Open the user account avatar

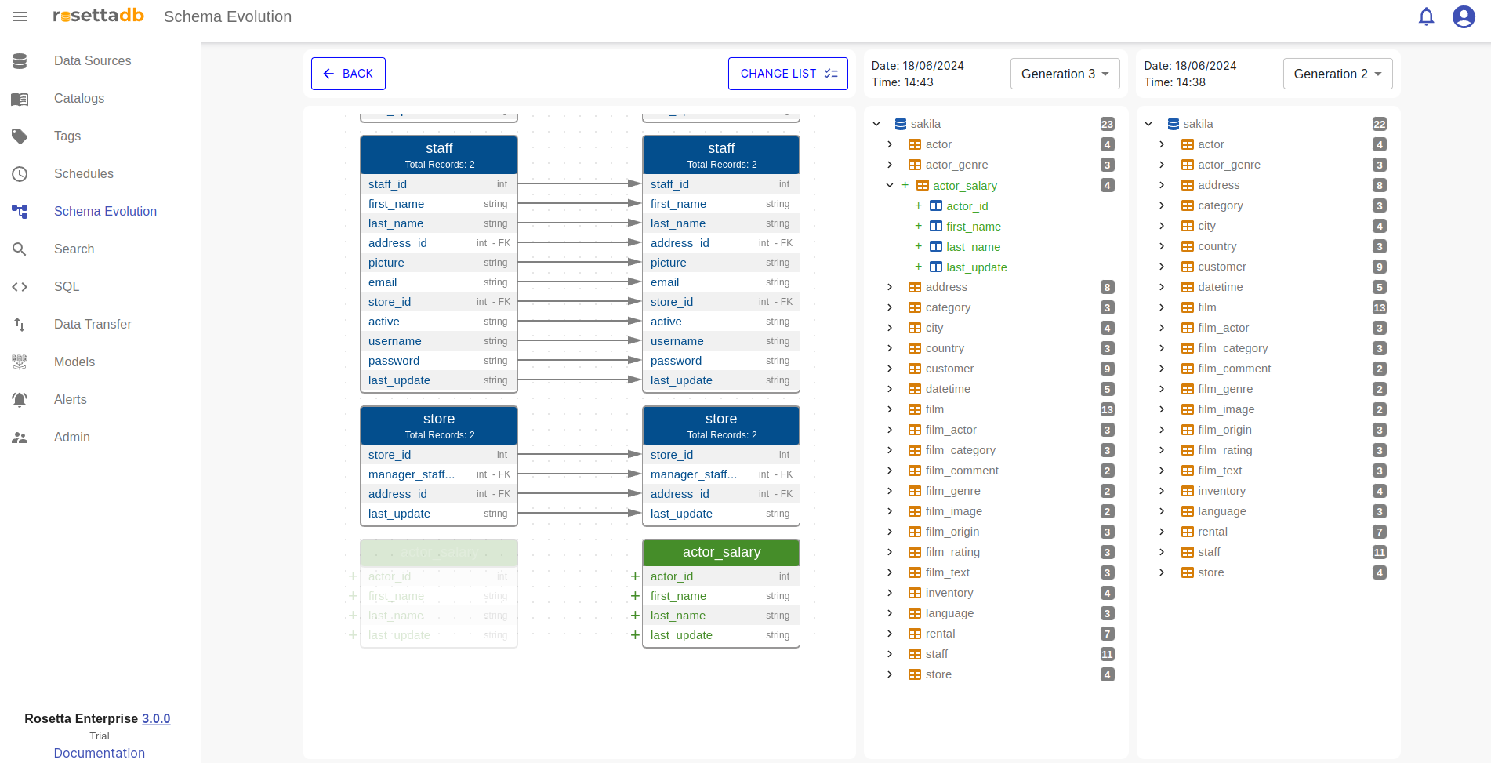pos(1463,16)
